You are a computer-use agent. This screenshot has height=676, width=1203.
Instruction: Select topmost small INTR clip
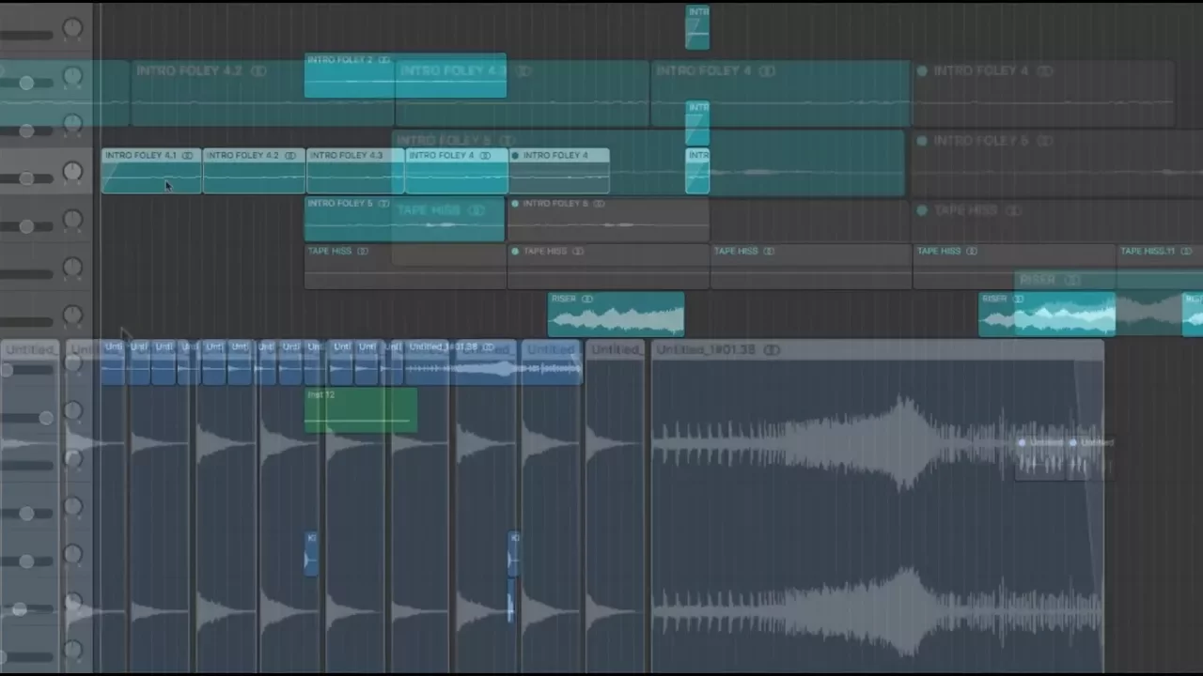[x=697, y=27]
